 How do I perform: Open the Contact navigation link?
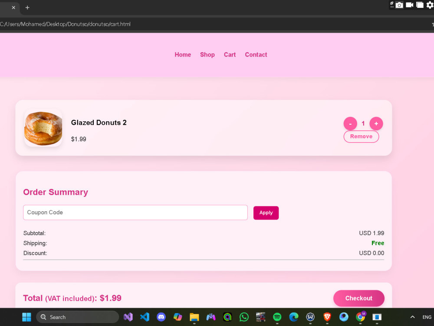(x=256, y=55)
